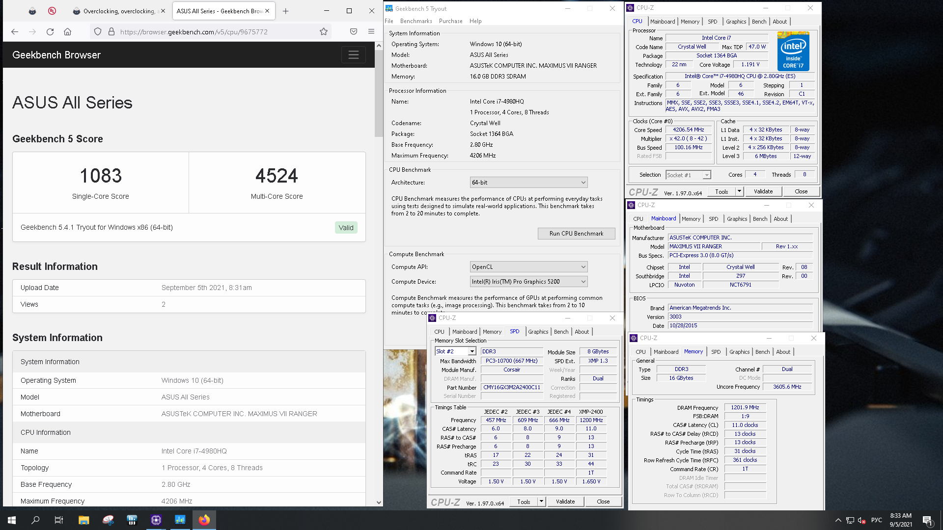Screen dimensions: 943x530
Task: Open the Firefox application menu
Action: pyautogui.click(x=371, y=32)
